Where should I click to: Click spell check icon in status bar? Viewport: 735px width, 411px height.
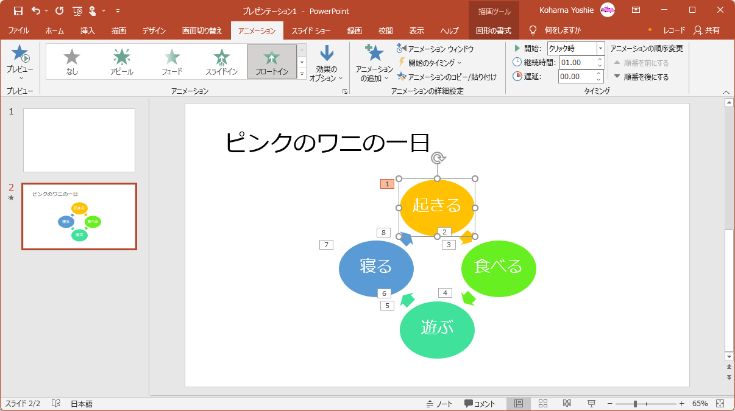(55, 404)
